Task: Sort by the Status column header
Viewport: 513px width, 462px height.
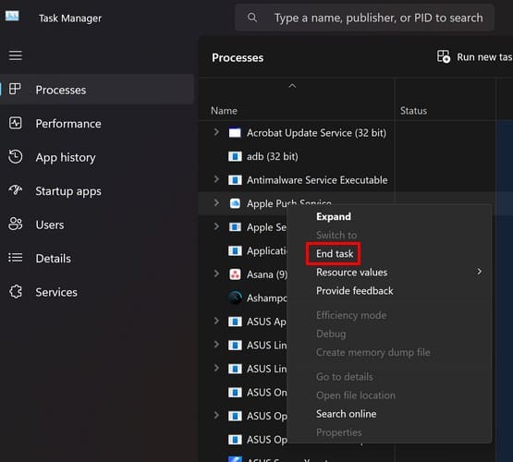Action: (x=413, y=111)
